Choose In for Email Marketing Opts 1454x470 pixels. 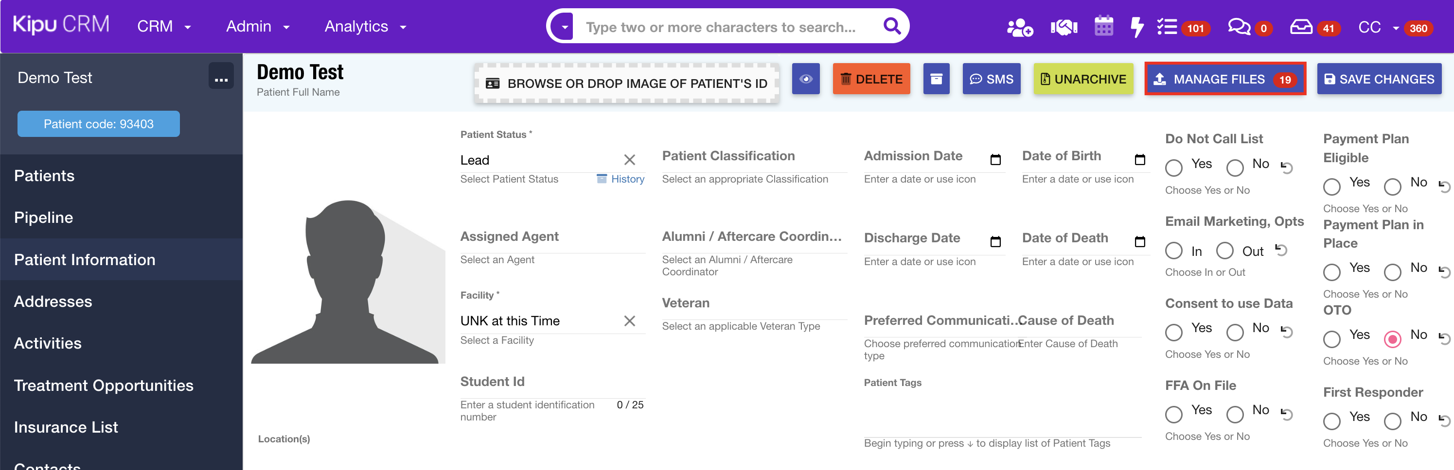click(1174, 250)
